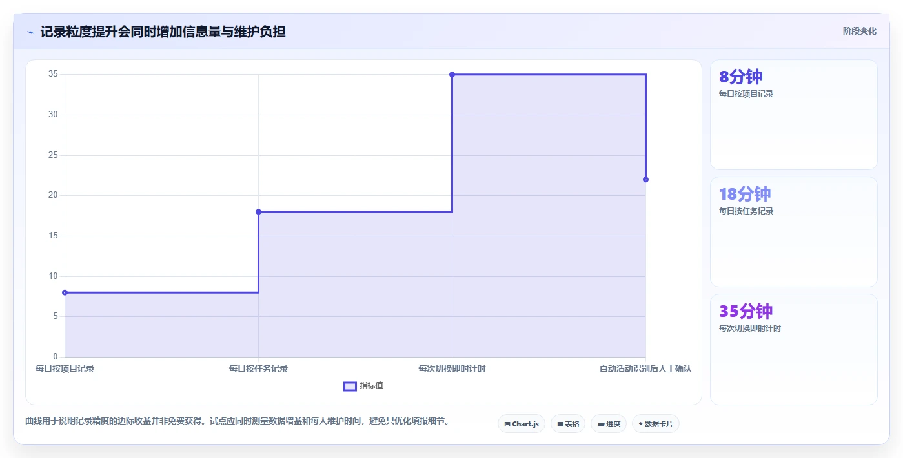Click the 指标值 legend label text
The image size is (903, 458).
(371, 386)
